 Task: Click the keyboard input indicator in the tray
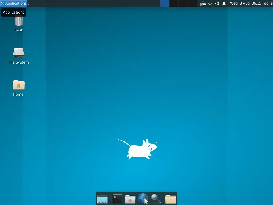tap(203, 3)
